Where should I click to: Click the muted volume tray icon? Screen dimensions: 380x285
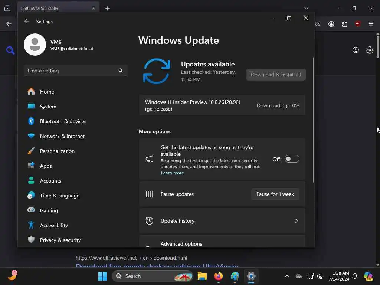(320, 276)
